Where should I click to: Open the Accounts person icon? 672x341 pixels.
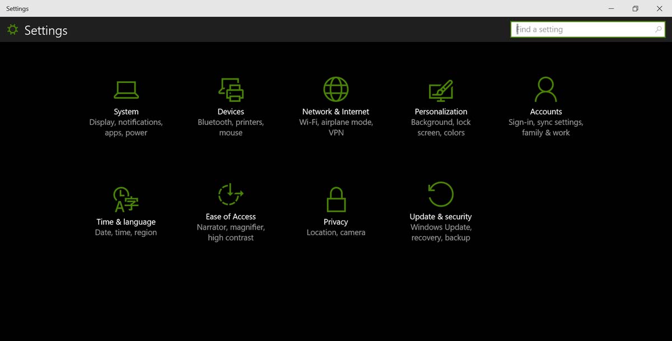[545, 90]
